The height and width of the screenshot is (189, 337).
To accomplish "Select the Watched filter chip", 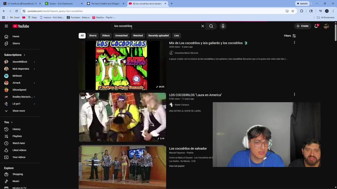I will [x=138, y=36].
